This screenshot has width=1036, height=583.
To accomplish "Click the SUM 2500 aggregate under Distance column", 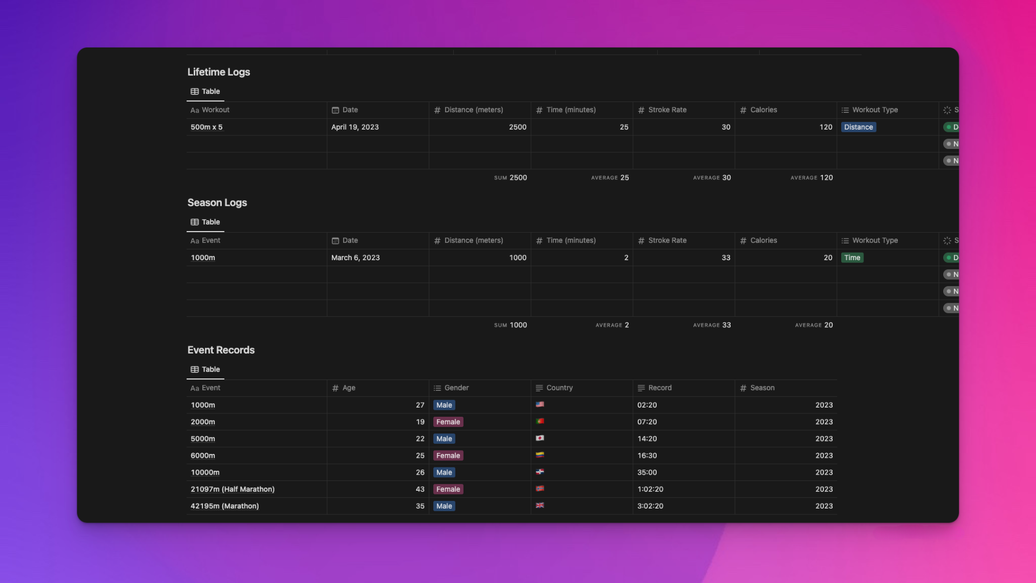I will tap(510, 177).
